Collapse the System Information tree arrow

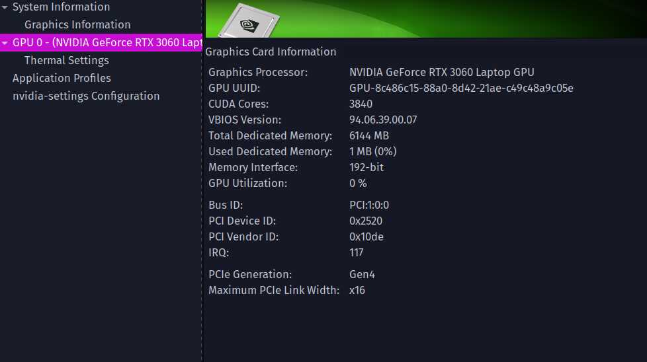pyautogui.click(x=5, y=7)
